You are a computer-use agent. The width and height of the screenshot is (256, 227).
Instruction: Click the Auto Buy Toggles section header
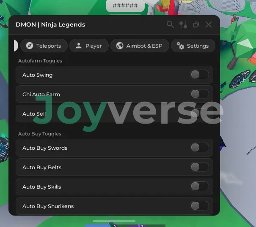pos(40,134)
